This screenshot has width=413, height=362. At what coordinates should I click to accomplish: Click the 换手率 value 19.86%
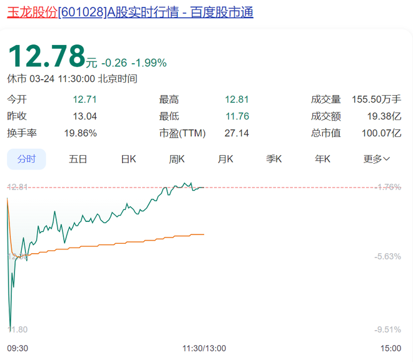(81, 133)
